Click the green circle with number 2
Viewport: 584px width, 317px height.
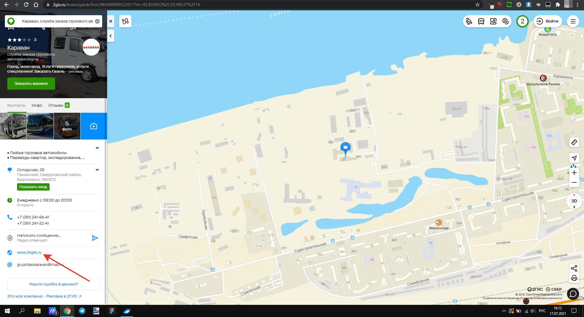pyautogui.click(x=523, y=21)
